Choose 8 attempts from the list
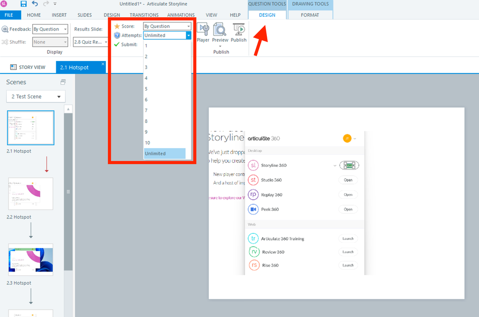479x317 pixels. [165, 121]
